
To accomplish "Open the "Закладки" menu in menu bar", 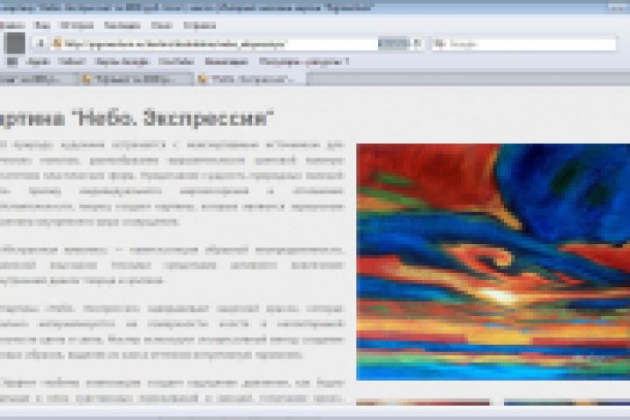I will coord(122,25).
